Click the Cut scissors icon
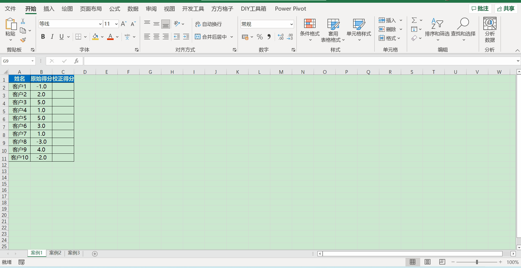521x268 pixels. point(23,21)
